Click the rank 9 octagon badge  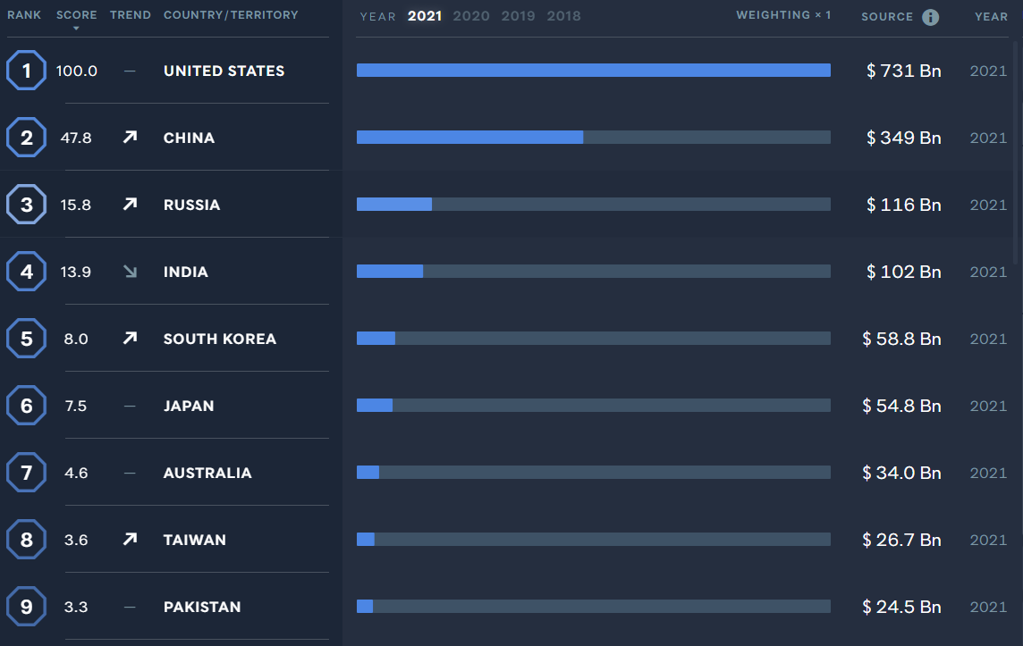(x=27, y=607)
